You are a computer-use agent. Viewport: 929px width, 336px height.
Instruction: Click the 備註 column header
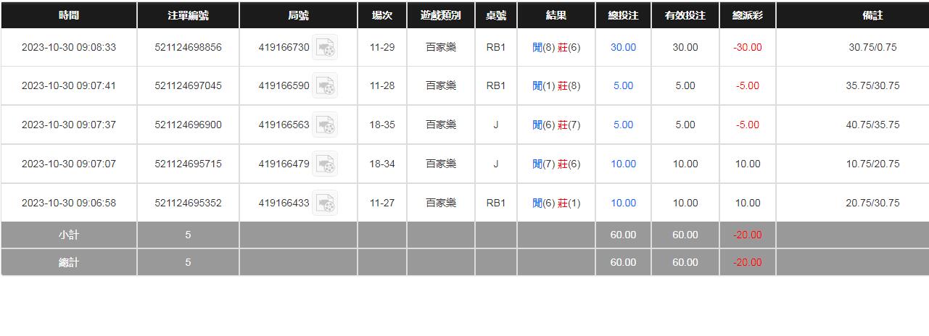click(872, 15)
